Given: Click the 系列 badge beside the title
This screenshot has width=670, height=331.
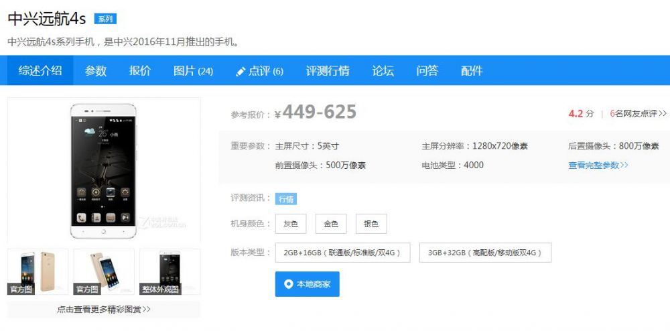Looking at the screenshot, I should (105, 19).
